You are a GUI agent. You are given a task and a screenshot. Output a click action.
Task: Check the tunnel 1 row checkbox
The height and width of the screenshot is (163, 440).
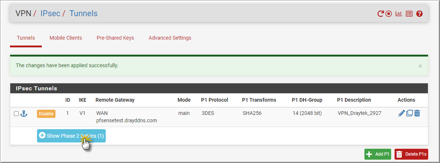[x=16, y=114]
